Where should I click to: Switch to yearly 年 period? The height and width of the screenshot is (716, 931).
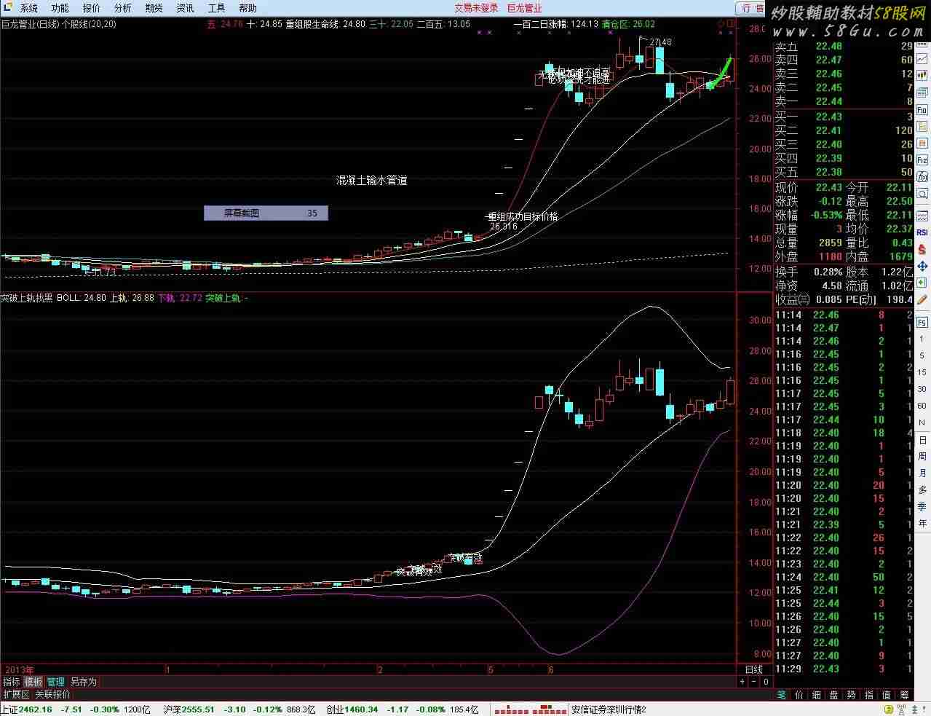[922, 523]
